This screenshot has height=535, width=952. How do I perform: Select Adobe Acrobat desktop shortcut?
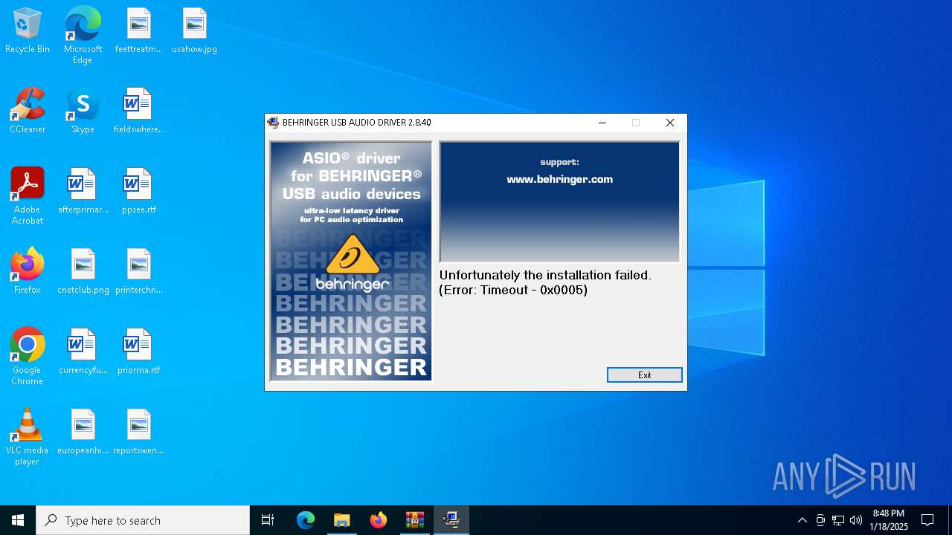28,196
